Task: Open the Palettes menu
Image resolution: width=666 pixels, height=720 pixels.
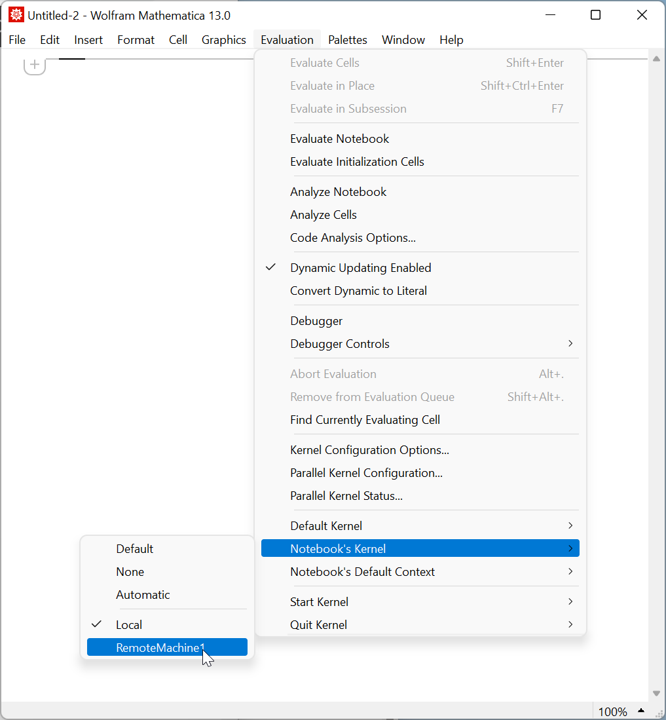Action: (x=347, y=39)
